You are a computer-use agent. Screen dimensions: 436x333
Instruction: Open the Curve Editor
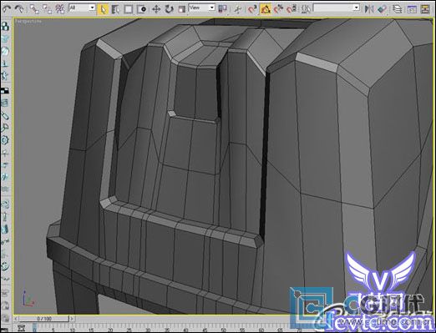coord(412,9)
